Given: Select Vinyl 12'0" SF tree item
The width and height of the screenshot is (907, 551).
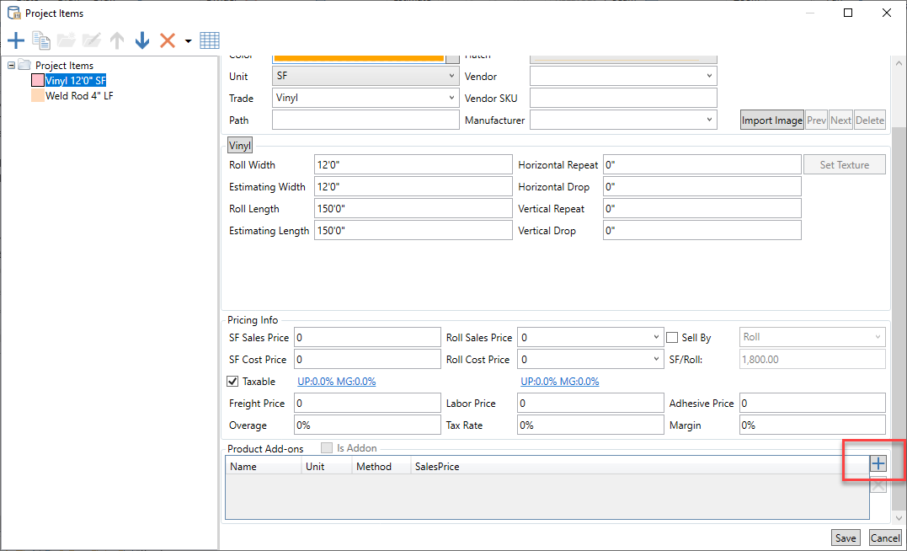Looking at the screenshot, I should coord(76,80).
